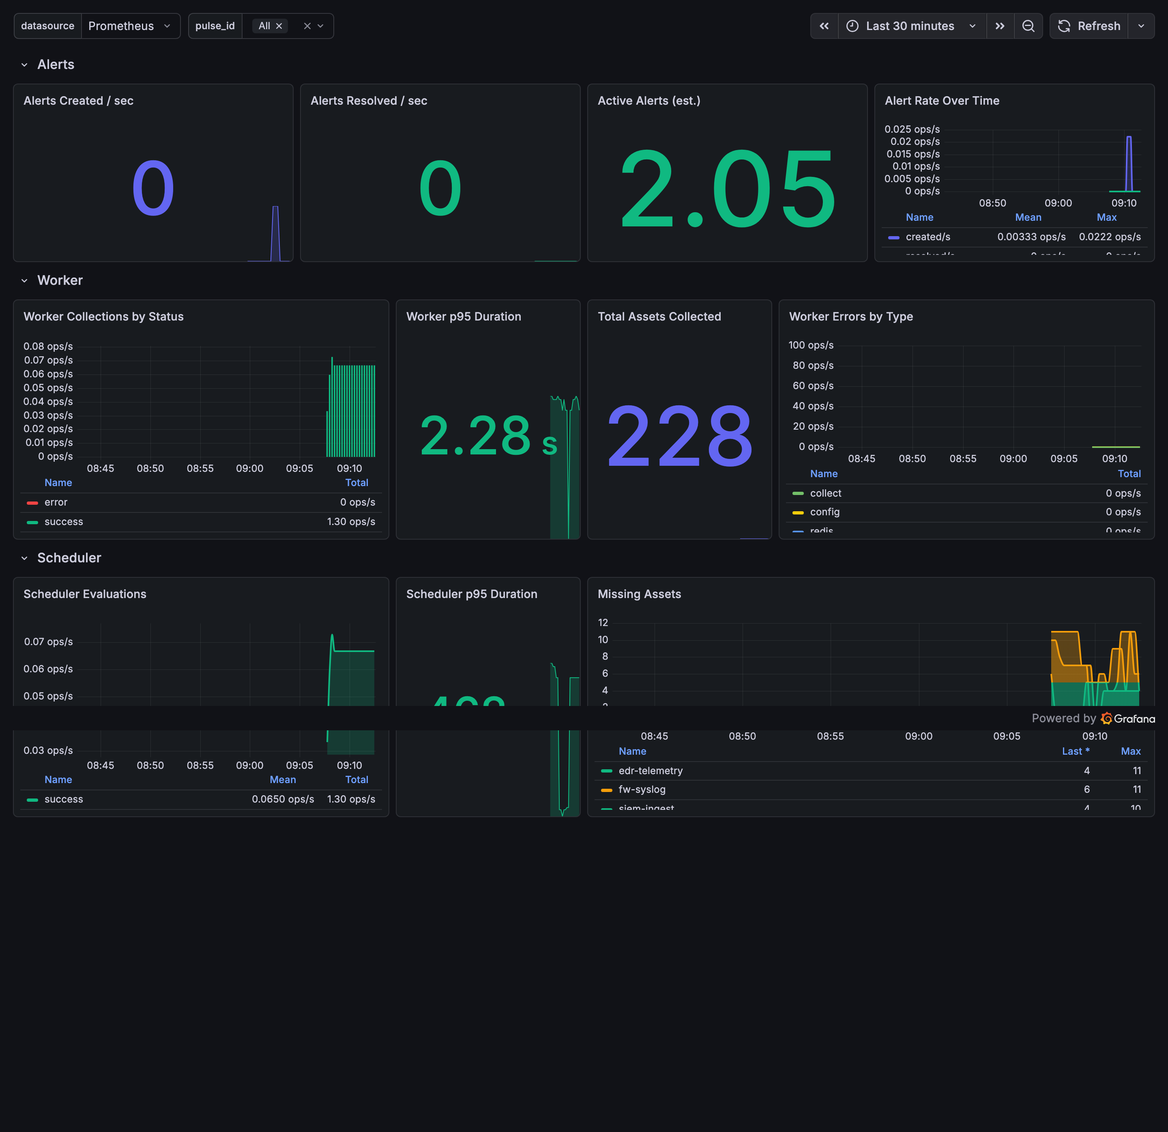This screenshot has width=1168, height=1132.
Task: Click the 228 Total Assets value
Action: coord(679,436)
